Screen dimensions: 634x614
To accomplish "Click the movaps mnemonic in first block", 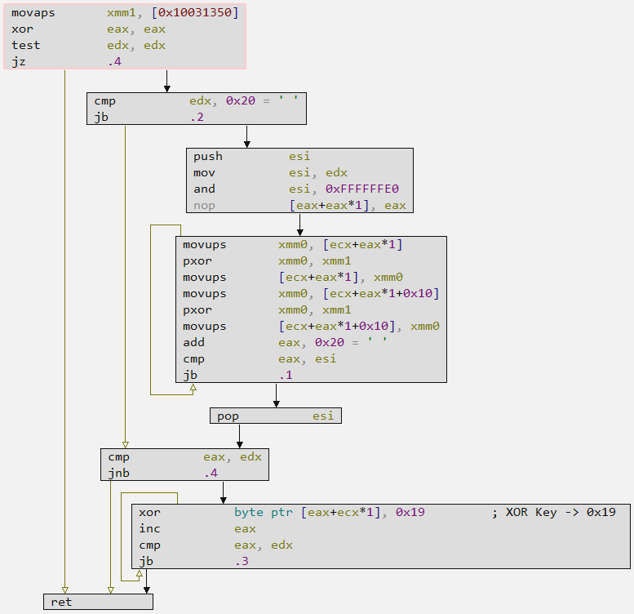I will pyautogui.click(x=32, y=13).
